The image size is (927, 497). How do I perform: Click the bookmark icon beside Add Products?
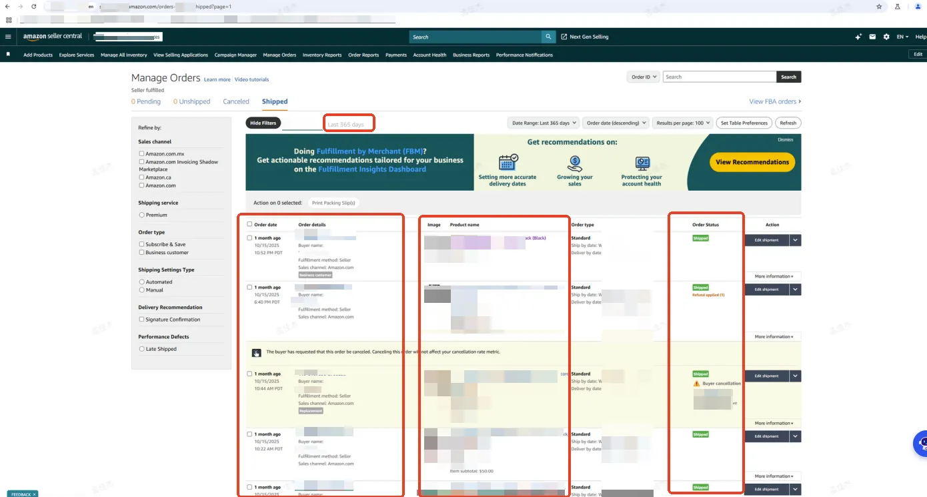tap(8, 54)
